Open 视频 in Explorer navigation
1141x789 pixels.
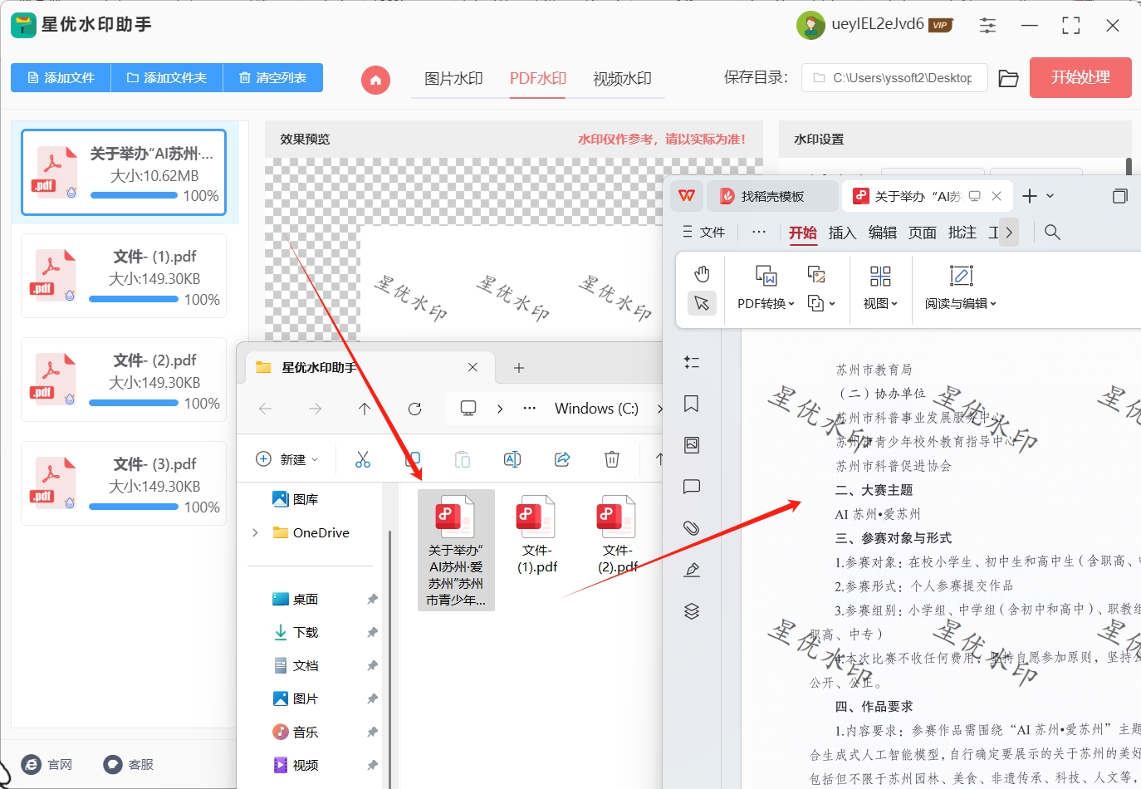[296, 765]
